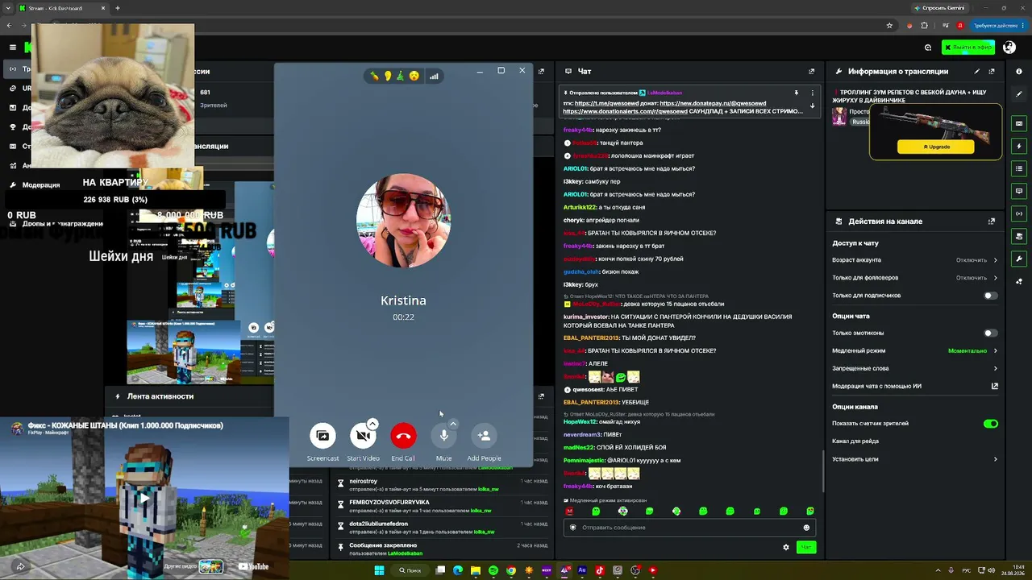Check the call signal strength indicator

(x=434, y=77)
